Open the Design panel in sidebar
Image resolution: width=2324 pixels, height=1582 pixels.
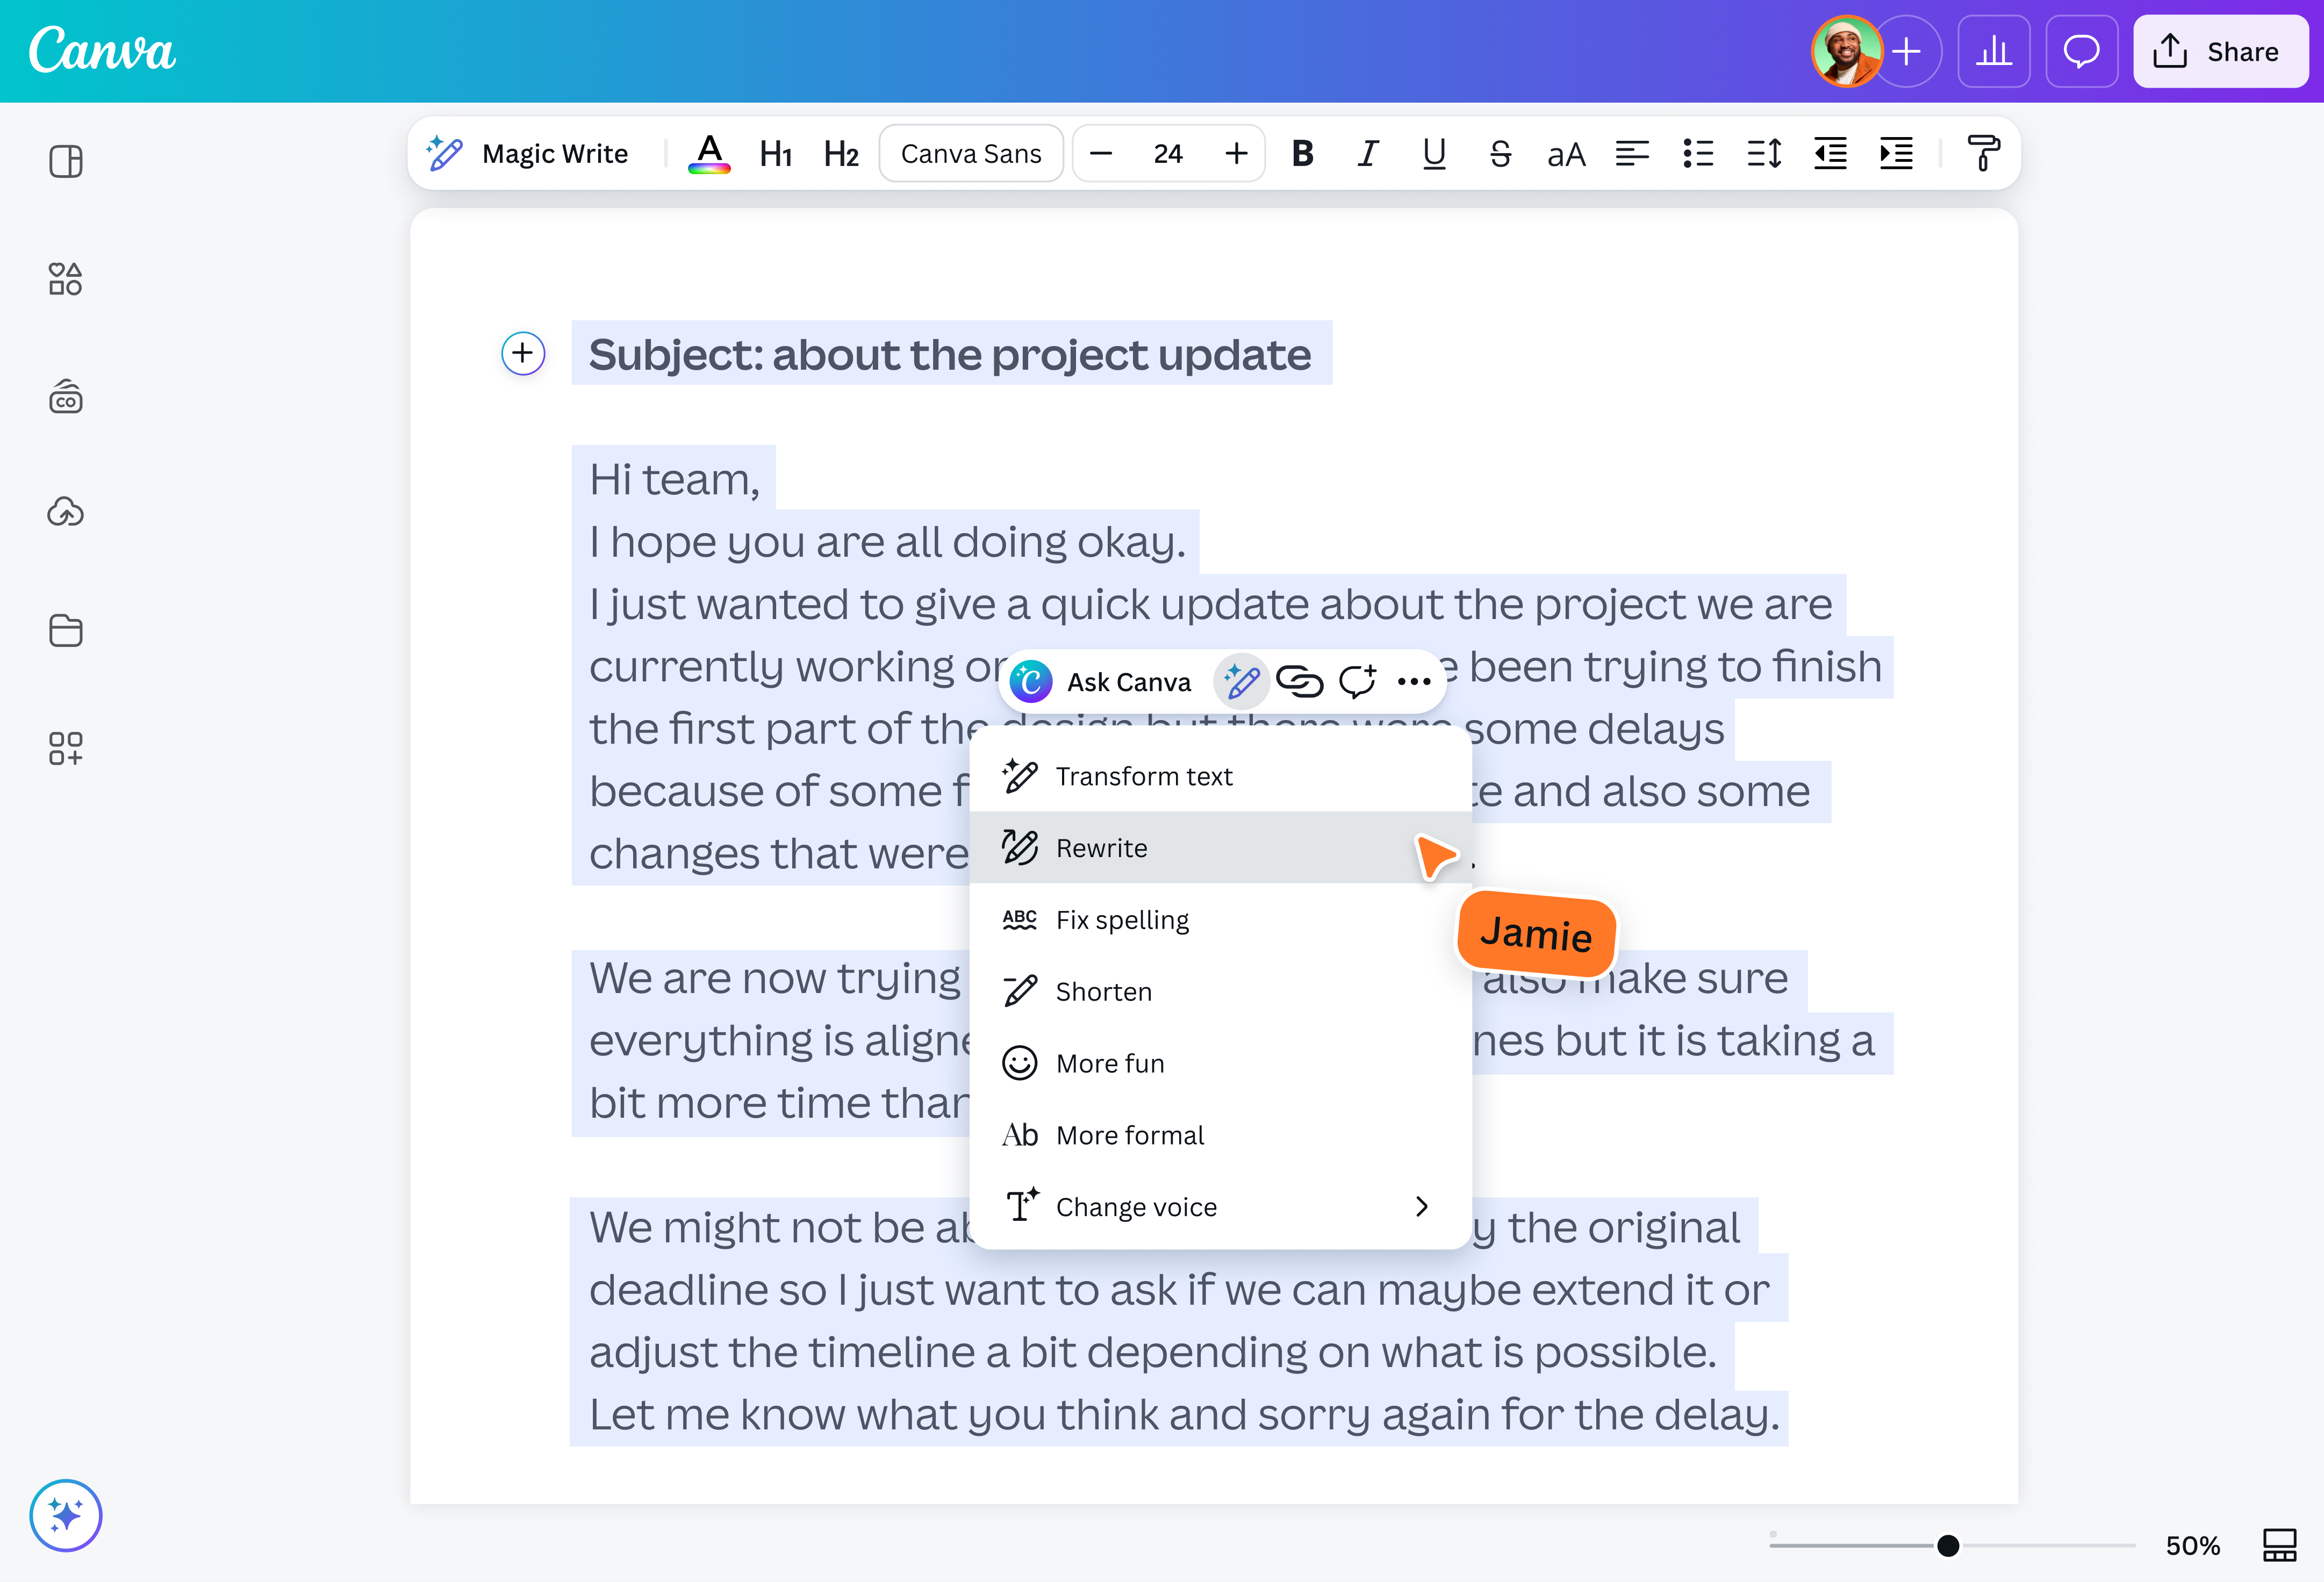[66, 162]
